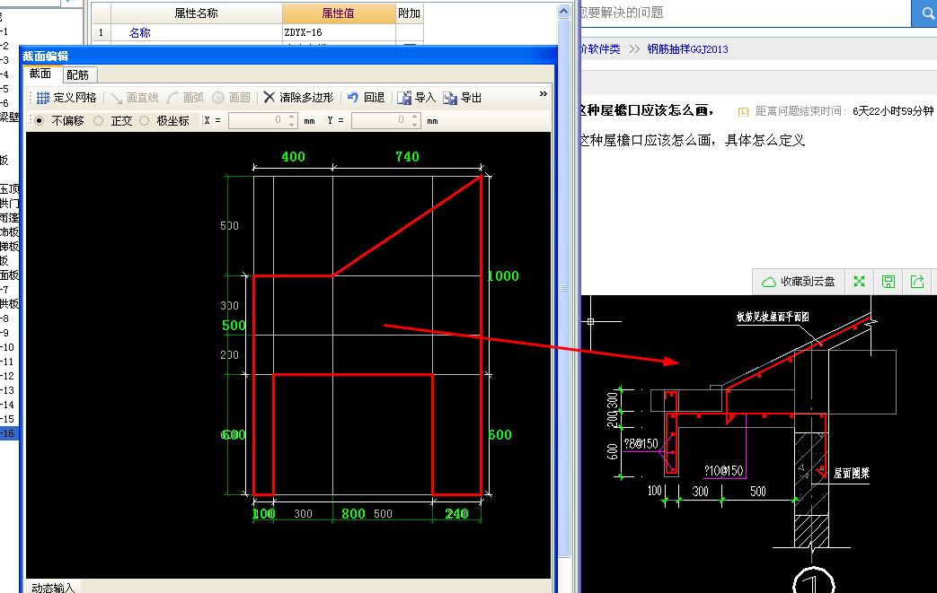
Task: Click the 240 bottom dimension label
Action: click(x=456, y=513)
